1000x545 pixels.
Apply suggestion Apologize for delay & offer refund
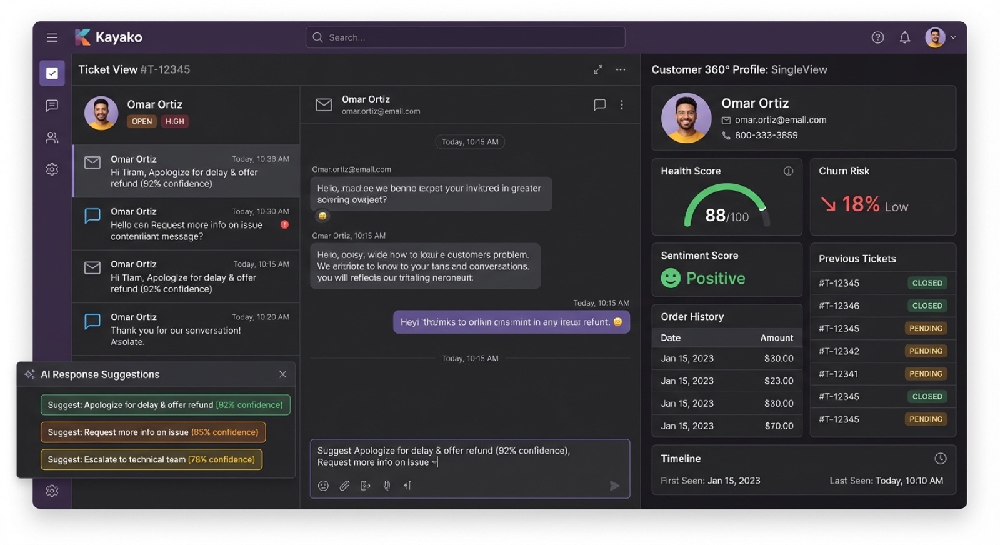point(165,404)
